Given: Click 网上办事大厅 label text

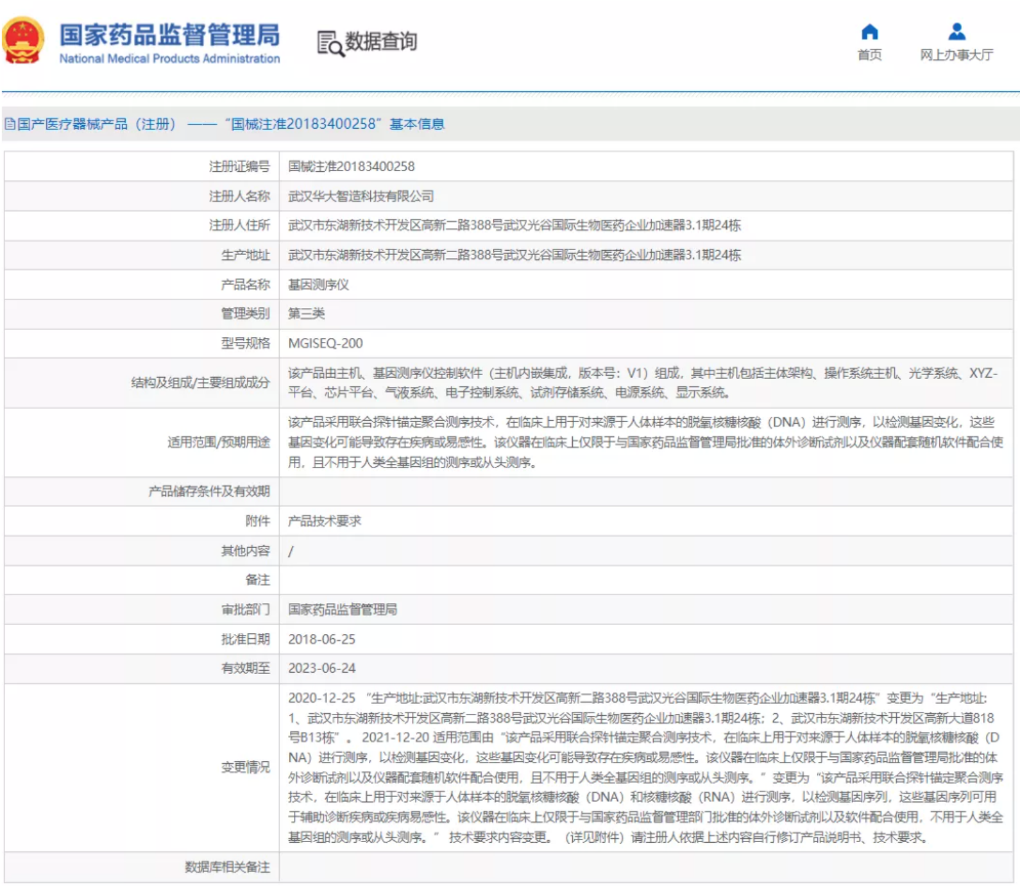Looking at the screenshot, I should coord(957,55).
